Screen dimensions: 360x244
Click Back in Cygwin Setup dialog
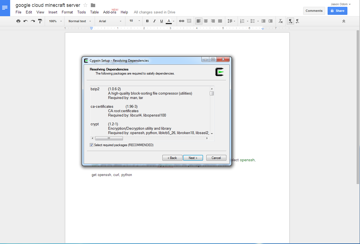coord(172,158)
